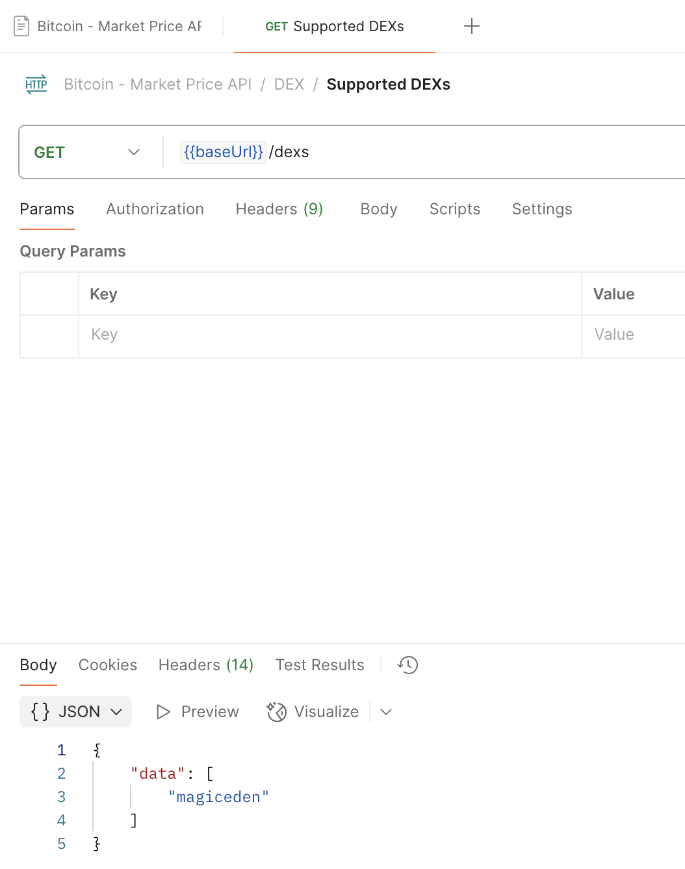Click line number 3 in the response
The width and height of the screenshot is (685, 869).
point(61,797)
